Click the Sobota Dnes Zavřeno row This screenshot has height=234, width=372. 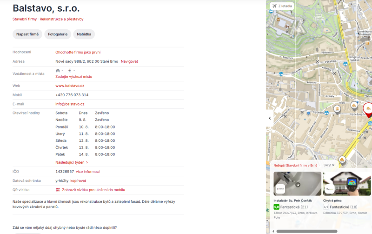82,113
